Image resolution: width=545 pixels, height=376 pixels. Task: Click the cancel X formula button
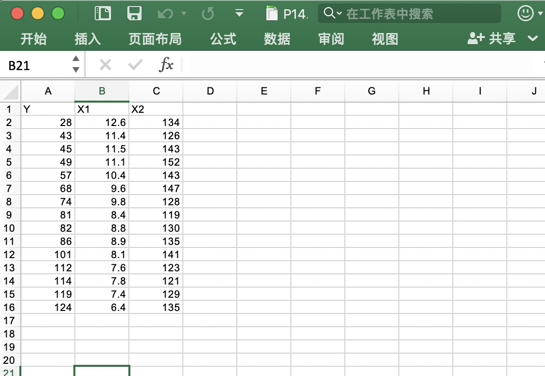(x=105, y=65)
